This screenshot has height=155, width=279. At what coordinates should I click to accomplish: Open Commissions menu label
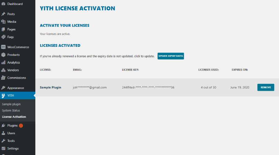pos(16,77)
